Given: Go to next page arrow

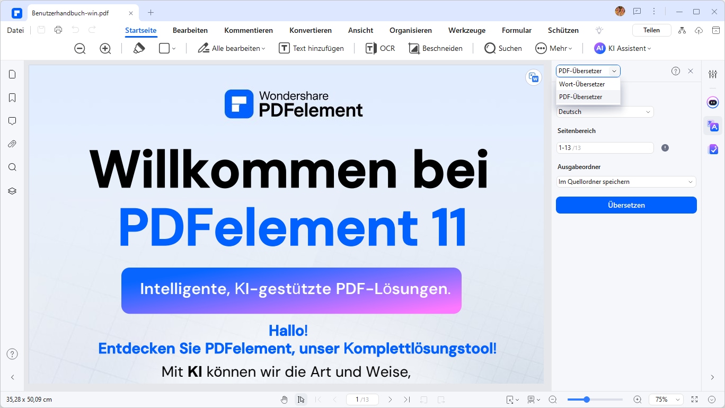Looking at the screenshot, I should [390, 400].
